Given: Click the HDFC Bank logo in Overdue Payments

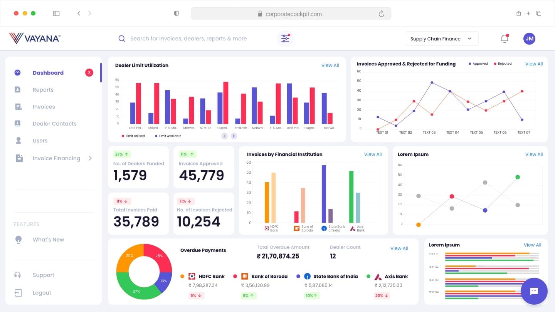Looking at the screenshot, I should coord(192,276).
